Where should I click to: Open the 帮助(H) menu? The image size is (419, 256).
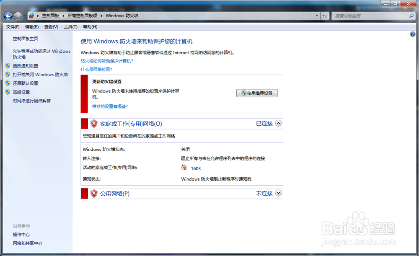click(x=90, y=27)
